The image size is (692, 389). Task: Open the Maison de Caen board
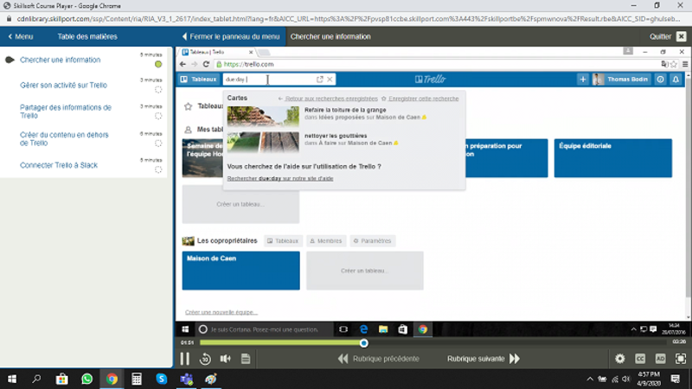point(241,271)
